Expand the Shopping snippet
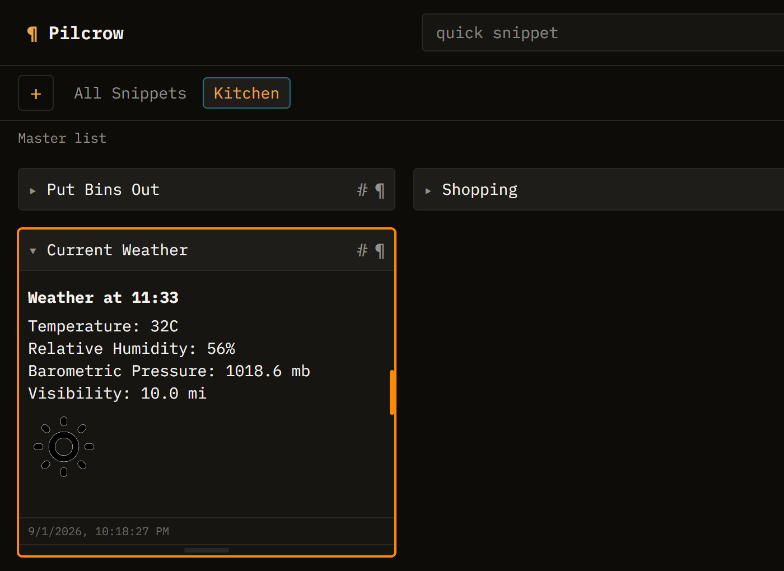 (428, 191)
